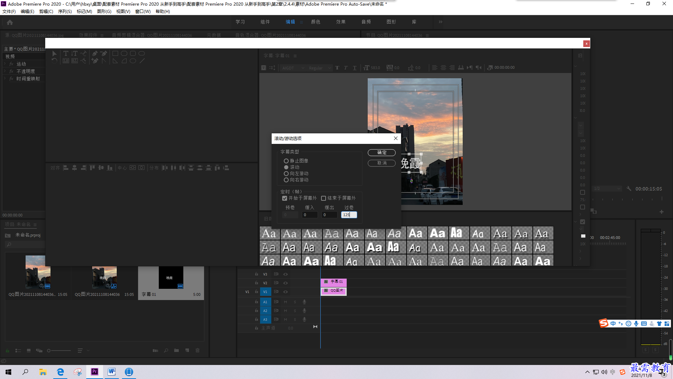The width and height of the screenshot is (673, 379).
Task: Open the tab stops ruler icon
Action: [461, 68]
